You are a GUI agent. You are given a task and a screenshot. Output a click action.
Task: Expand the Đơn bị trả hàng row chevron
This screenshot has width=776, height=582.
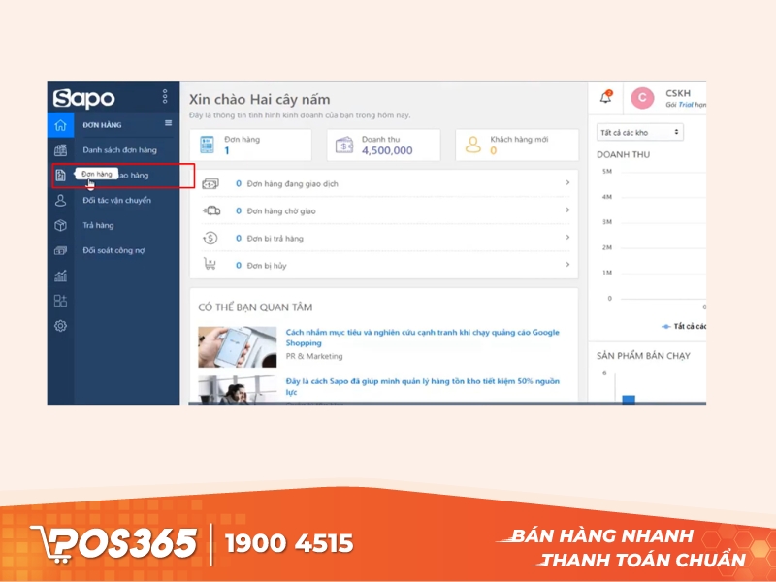568,237
